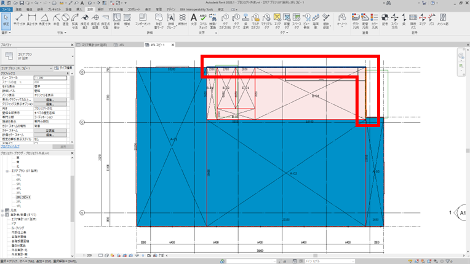Select Tag by Category tool
Viewport: 470px width, 264px height.
click(x=225, y=21)
